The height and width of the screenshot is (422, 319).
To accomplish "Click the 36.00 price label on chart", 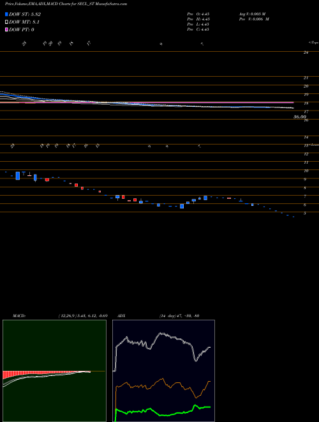I will (x=300, y=117).
